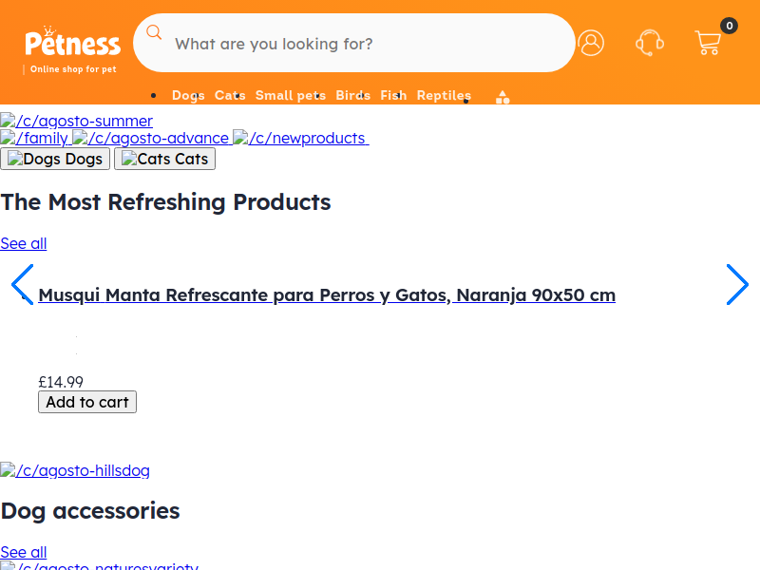Select Birds in navigation

point(352,96)
